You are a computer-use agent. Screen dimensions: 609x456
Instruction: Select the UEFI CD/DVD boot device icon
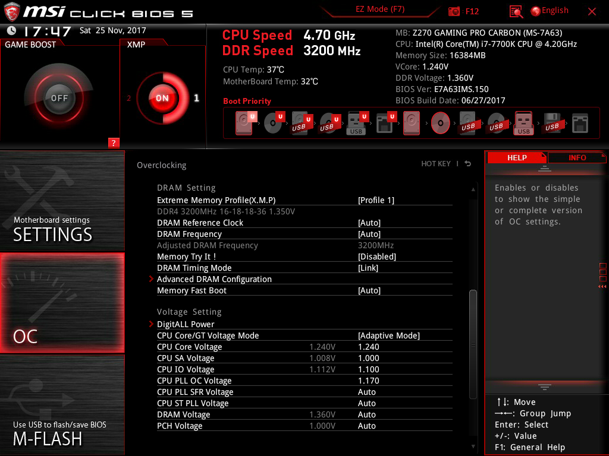pos(274,123)
